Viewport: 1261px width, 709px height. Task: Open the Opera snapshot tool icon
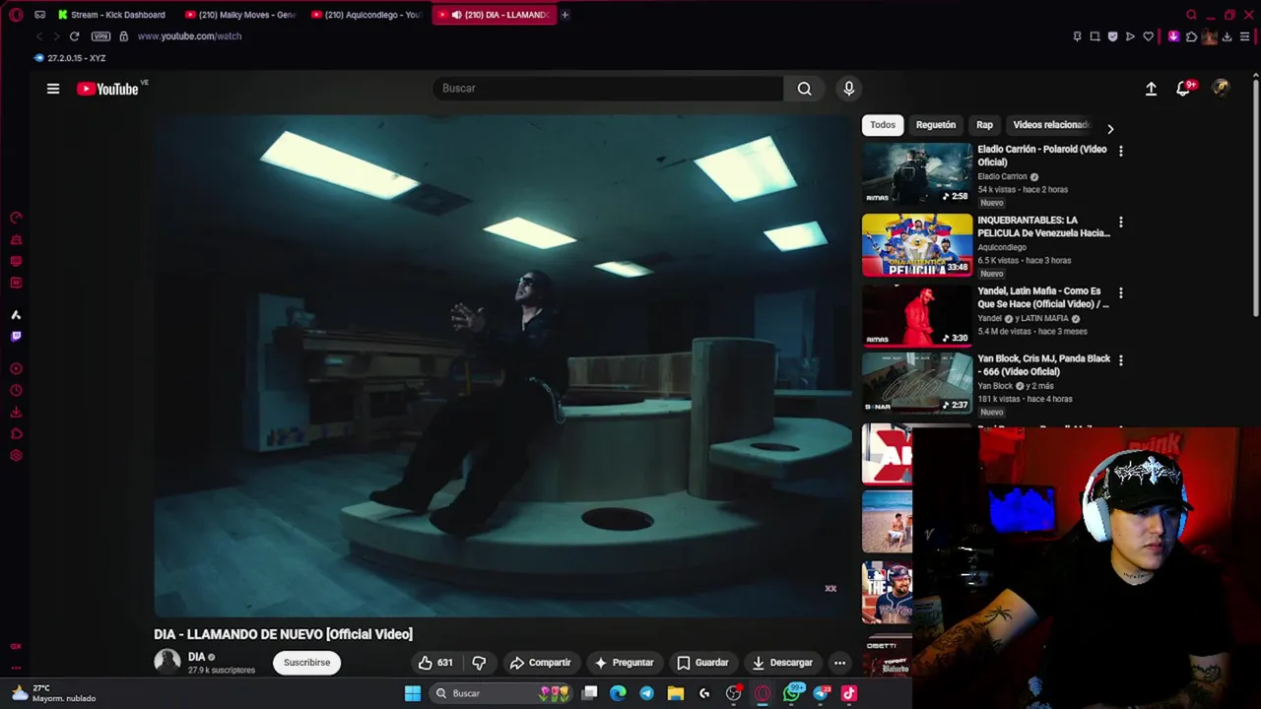[1095, 36]
